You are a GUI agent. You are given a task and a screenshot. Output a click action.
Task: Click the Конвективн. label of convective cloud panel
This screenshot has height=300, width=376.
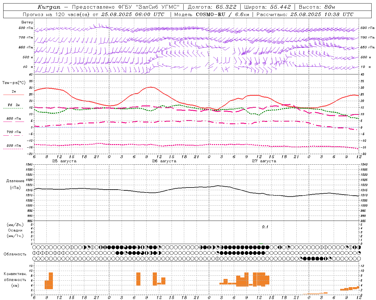(15, 274)
